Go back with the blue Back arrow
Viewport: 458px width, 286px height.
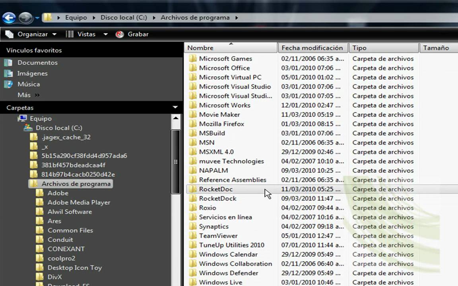click(9, 18)
